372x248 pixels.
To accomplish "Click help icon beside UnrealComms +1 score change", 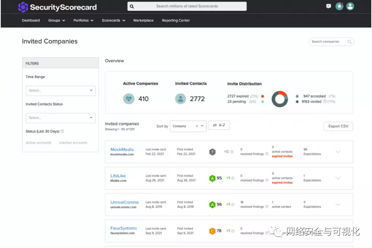I will pos(233,205).
